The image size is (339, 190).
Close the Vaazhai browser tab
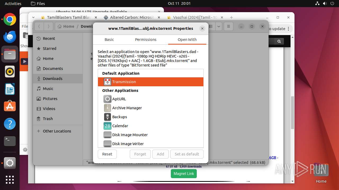click(222, 17)
